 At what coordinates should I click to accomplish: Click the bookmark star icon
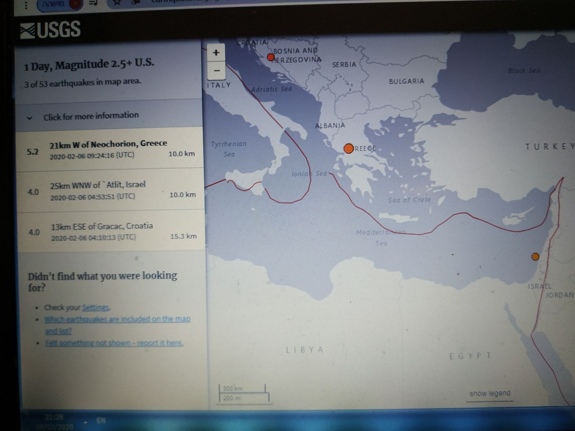117,3
